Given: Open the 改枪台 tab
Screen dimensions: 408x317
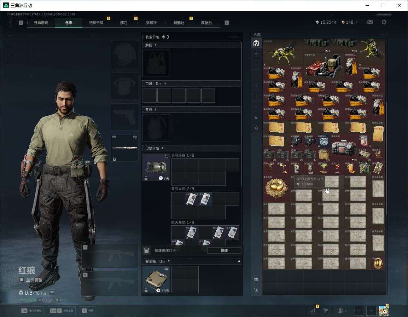Looking at the screenshot, I should coord(206,23).
